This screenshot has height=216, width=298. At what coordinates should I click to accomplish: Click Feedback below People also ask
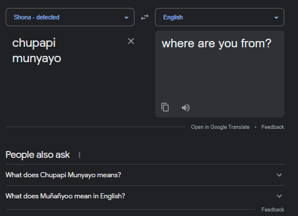click(273, 210)
